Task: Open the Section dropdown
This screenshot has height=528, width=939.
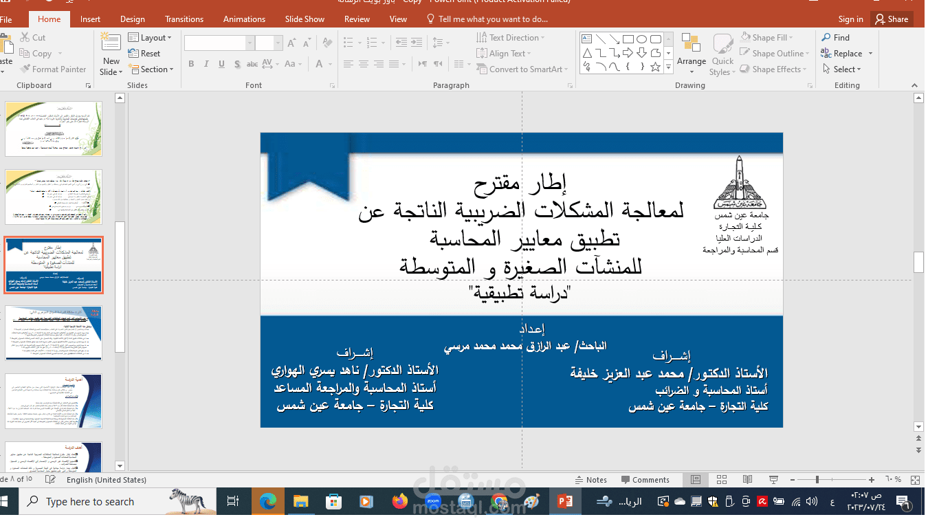Action: pyautogui.click(x=152, y=69)
